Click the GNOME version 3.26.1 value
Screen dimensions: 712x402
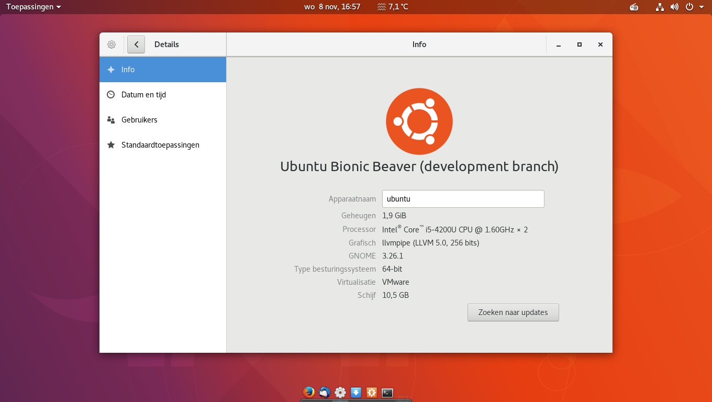click(x=393, y=256)
